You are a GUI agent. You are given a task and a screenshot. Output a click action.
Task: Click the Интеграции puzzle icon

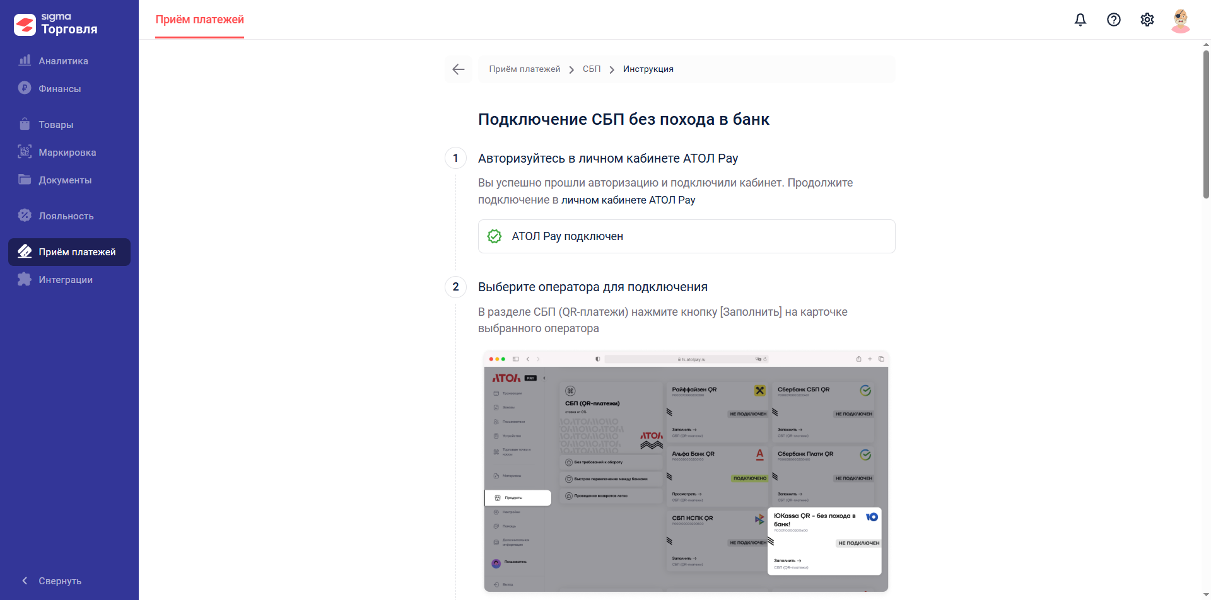coord(25,279)
